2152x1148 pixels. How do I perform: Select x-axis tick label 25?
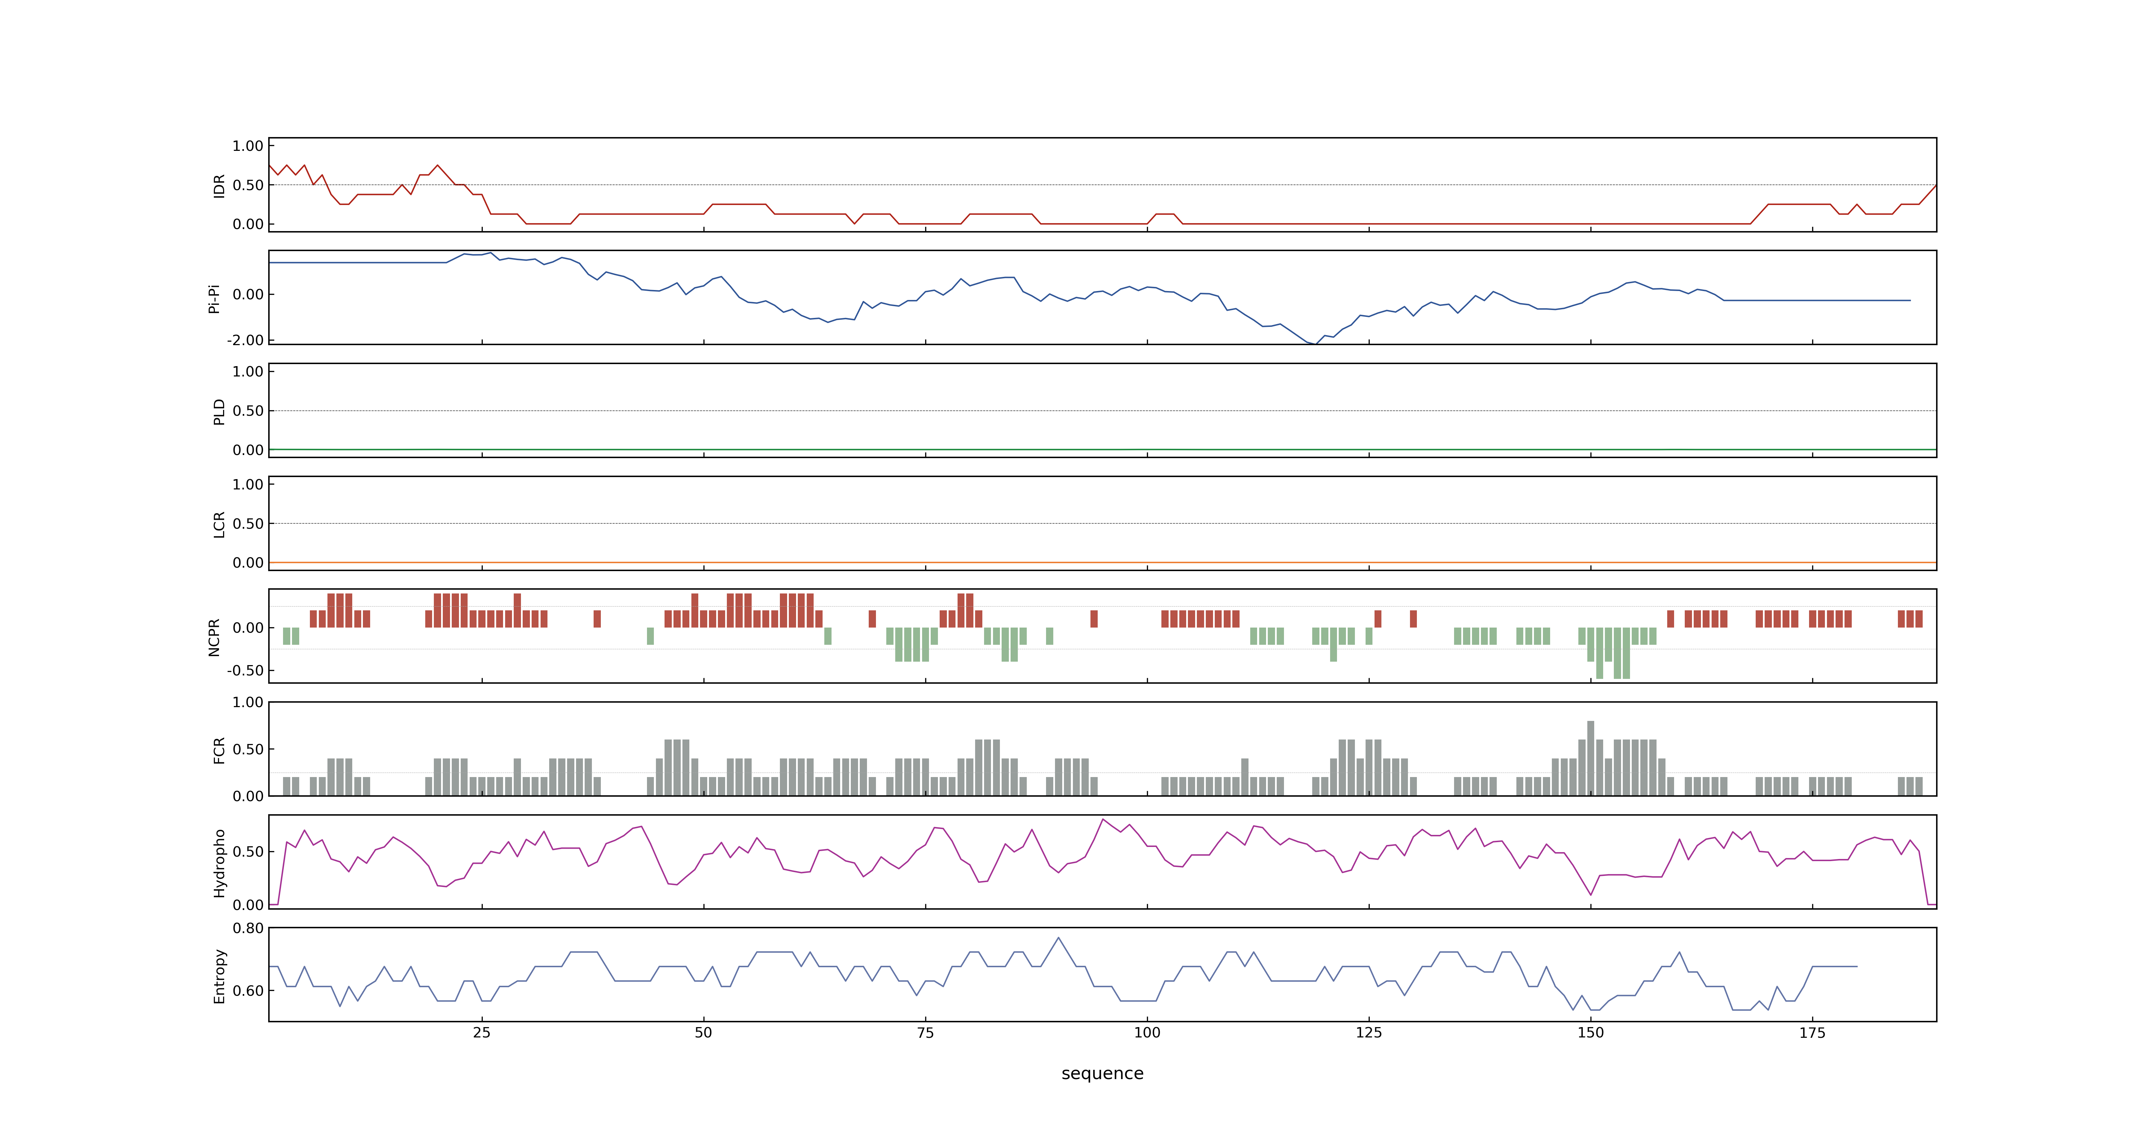tap(482, 1034)
